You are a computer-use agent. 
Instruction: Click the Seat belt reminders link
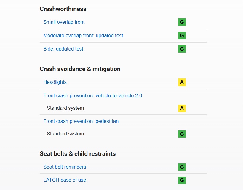tap(65, 167)
